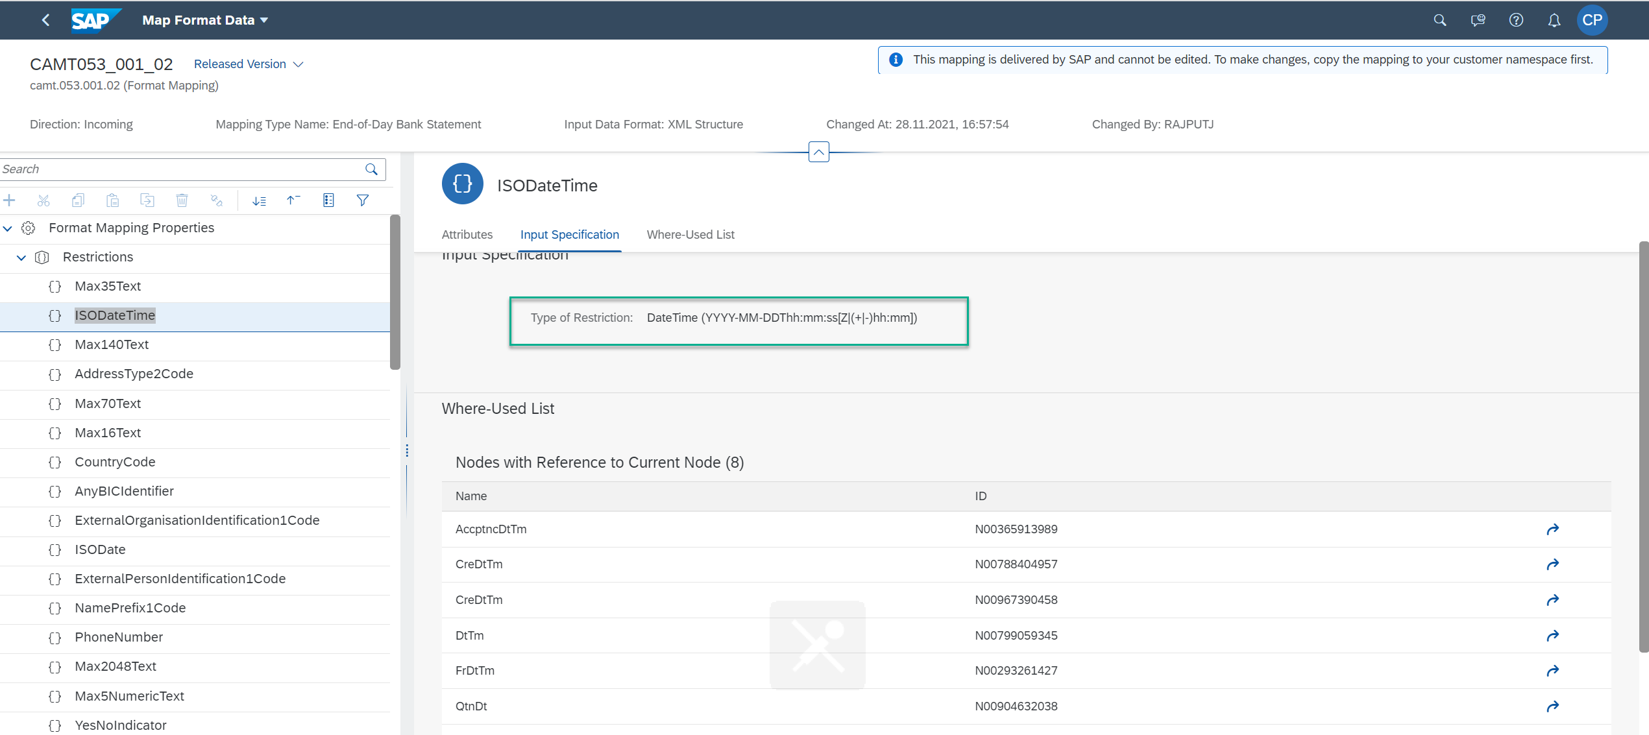Image resolution: width=1649 pixels, height=735 pixels.
Task: Navigate to AccptncDtTm node via arrow
Action: 1552,529
